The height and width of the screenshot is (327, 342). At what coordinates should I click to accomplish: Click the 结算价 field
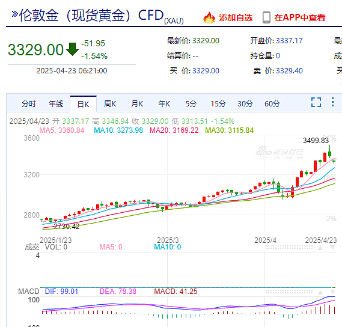[x=183, y=56]
